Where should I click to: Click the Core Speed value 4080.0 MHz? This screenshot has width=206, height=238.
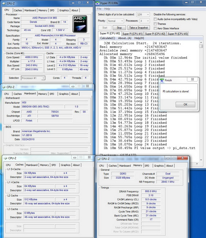point(31,57)
